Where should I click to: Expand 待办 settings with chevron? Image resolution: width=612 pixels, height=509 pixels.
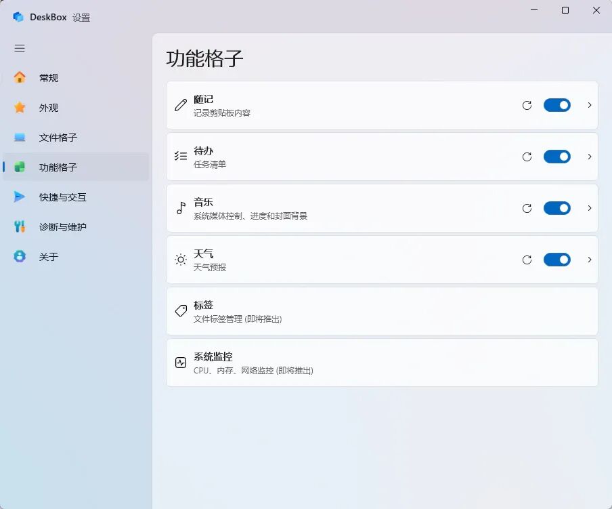(590, 157)
